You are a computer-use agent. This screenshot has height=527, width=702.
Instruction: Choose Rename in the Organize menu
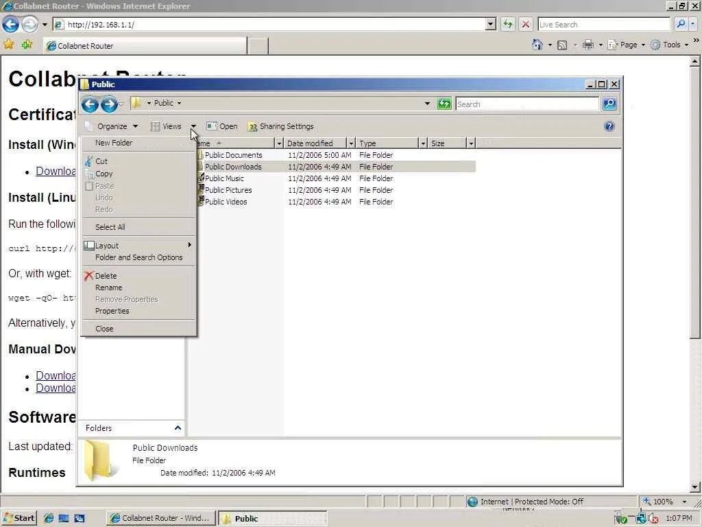pyautogui.click(x=138, y=288)
